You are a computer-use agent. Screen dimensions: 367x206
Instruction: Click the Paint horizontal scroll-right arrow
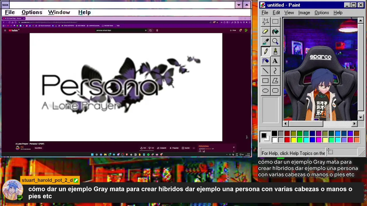pos(355,124)
